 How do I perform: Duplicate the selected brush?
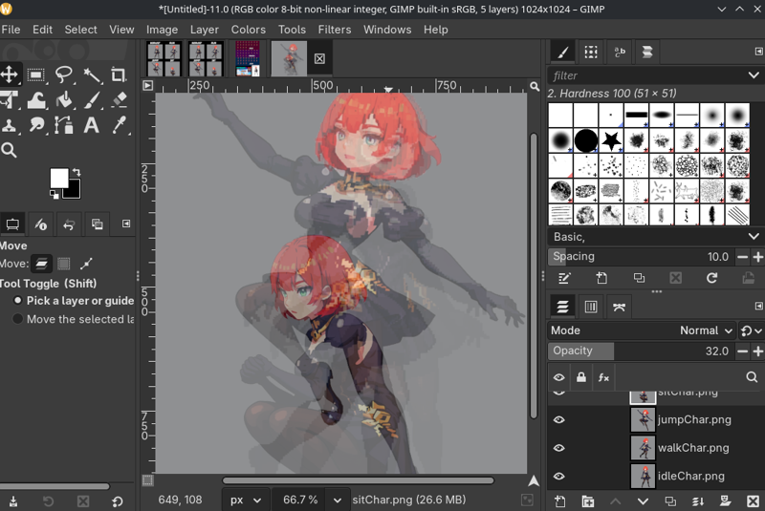tap(639, 278)
